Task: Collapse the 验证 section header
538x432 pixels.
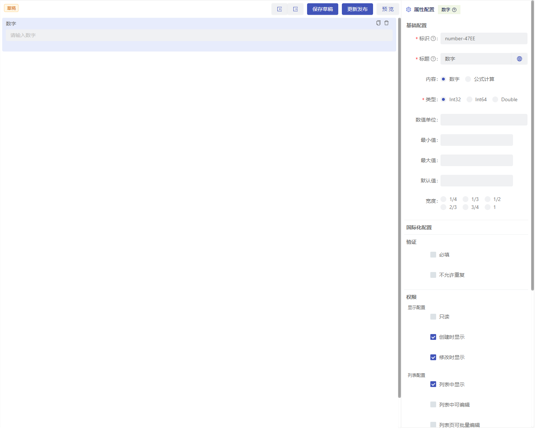Action: pos(411,242)
